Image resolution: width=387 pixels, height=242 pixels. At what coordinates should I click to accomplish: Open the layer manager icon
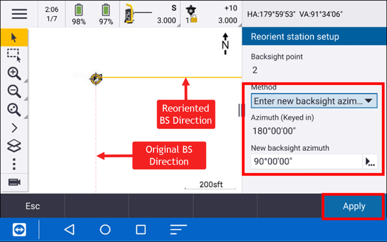tap(14, 146)
